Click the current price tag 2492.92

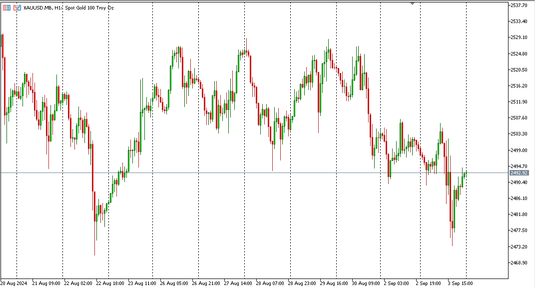pos(519,173)
